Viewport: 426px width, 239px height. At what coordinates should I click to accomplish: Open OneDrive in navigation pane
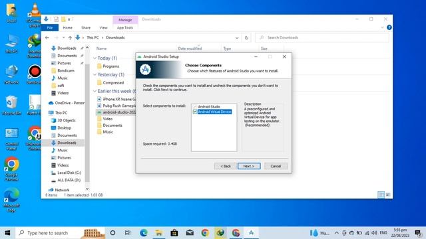coord(67,103)
